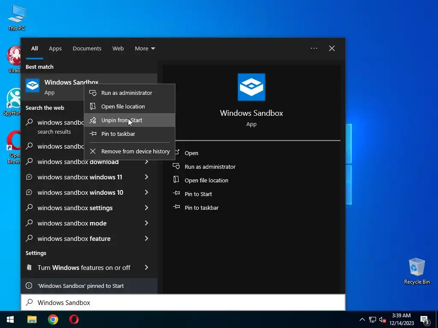Click the file location icon in details pane
Image resolution: width=438 pixels, height=328 pixels.
click(176, 180)
